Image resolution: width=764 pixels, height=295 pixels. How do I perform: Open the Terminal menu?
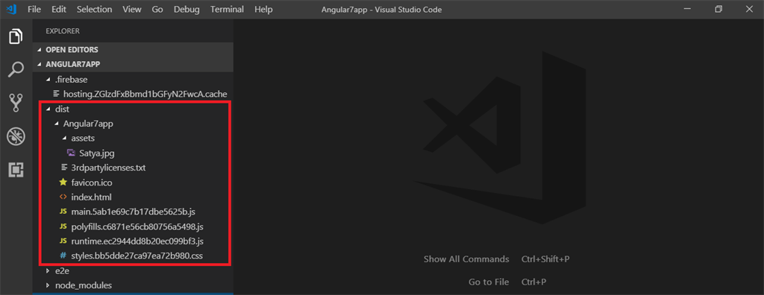click(227, 9)
